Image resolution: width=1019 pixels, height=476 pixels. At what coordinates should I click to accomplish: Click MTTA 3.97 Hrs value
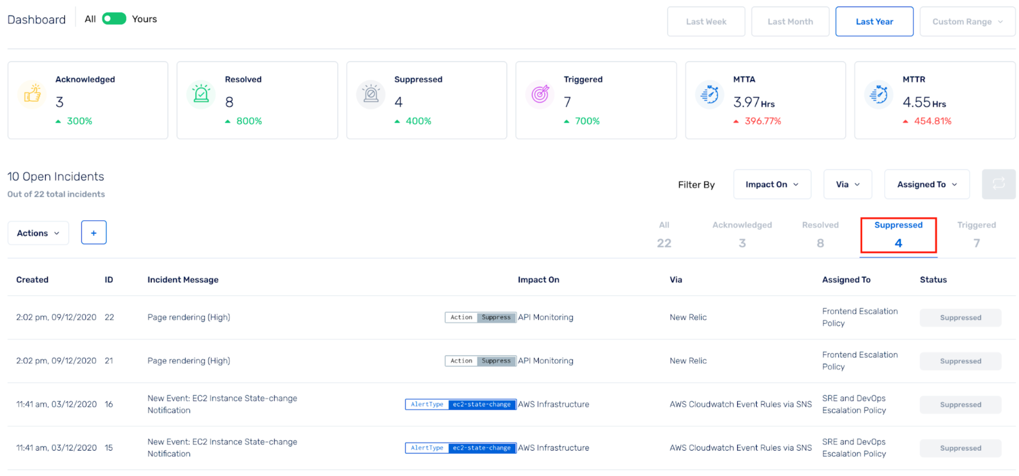click(754, 102)
